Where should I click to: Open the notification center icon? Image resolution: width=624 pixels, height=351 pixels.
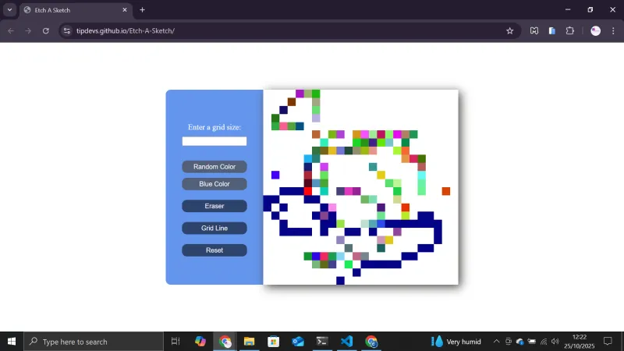(x=608, y=342)
